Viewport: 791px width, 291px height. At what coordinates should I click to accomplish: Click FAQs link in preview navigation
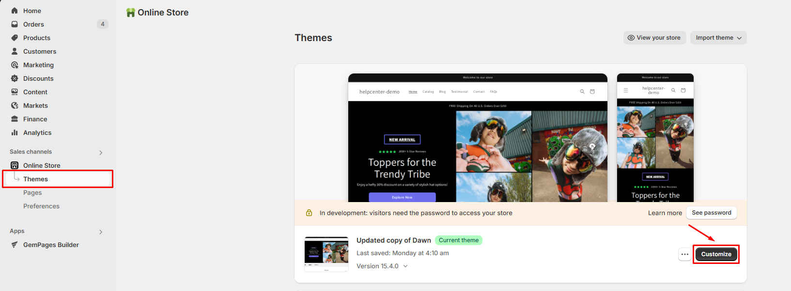tap(494, 91)
